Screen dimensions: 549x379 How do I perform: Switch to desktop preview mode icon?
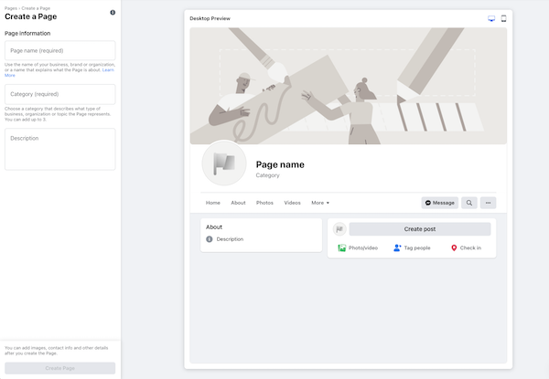click(x=491, y=18)
